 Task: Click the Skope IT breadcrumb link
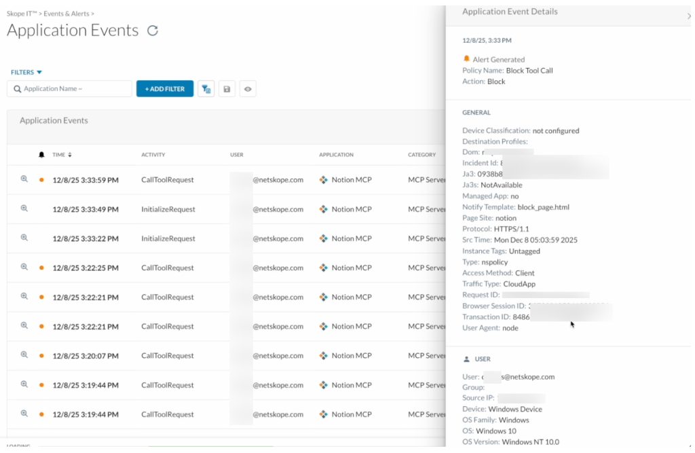[22, 14]
